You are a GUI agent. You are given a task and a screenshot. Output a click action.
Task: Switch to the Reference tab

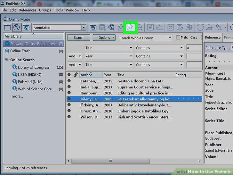(213, 37)
